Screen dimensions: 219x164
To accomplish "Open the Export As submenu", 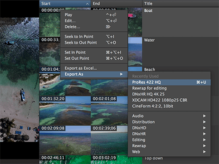I will pyautogui.click(x=94, y=74).
